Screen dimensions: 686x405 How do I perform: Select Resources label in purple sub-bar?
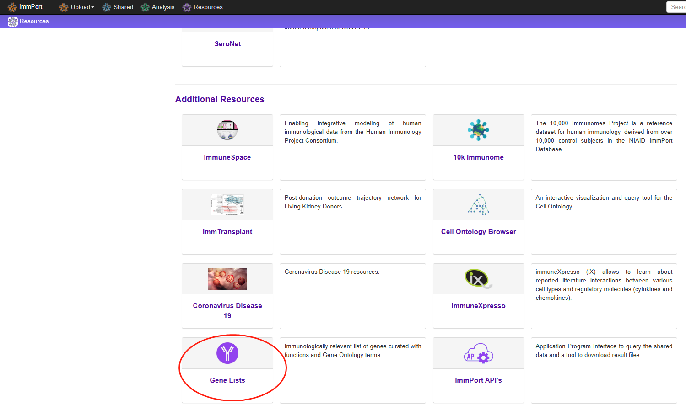[x=34, y=21]
